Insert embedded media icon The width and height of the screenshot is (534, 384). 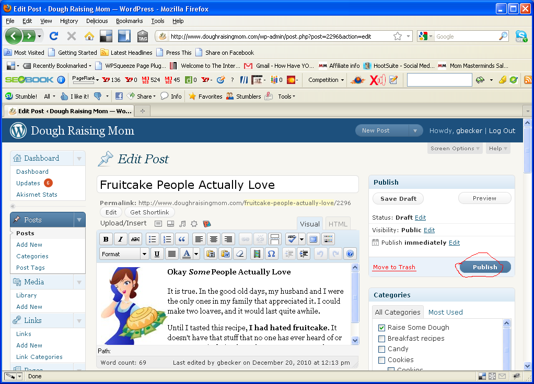coord(257,254)
